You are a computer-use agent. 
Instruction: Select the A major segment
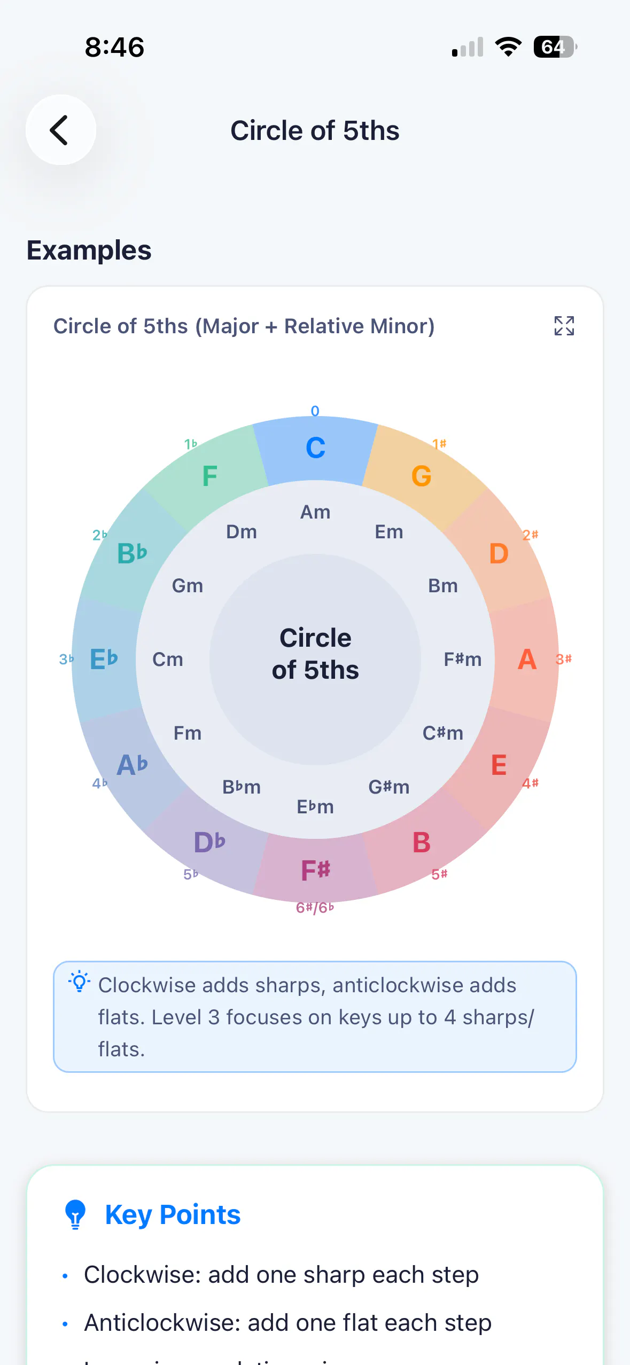point(527,659)
